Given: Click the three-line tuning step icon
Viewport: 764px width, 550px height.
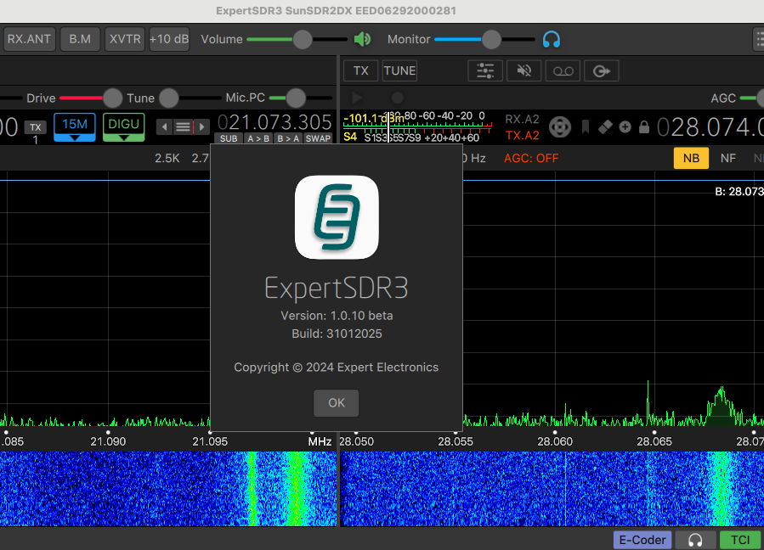Looking at the screenshot, I should [184, 127].
